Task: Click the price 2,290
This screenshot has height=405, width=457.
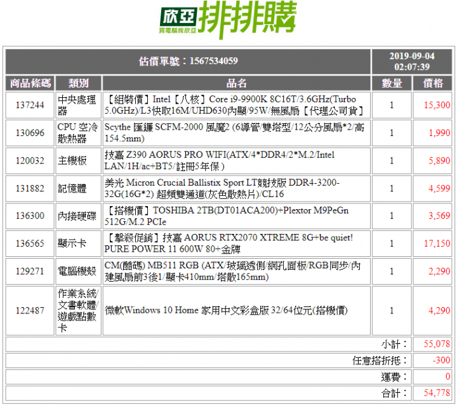Action: coord(439,271)
